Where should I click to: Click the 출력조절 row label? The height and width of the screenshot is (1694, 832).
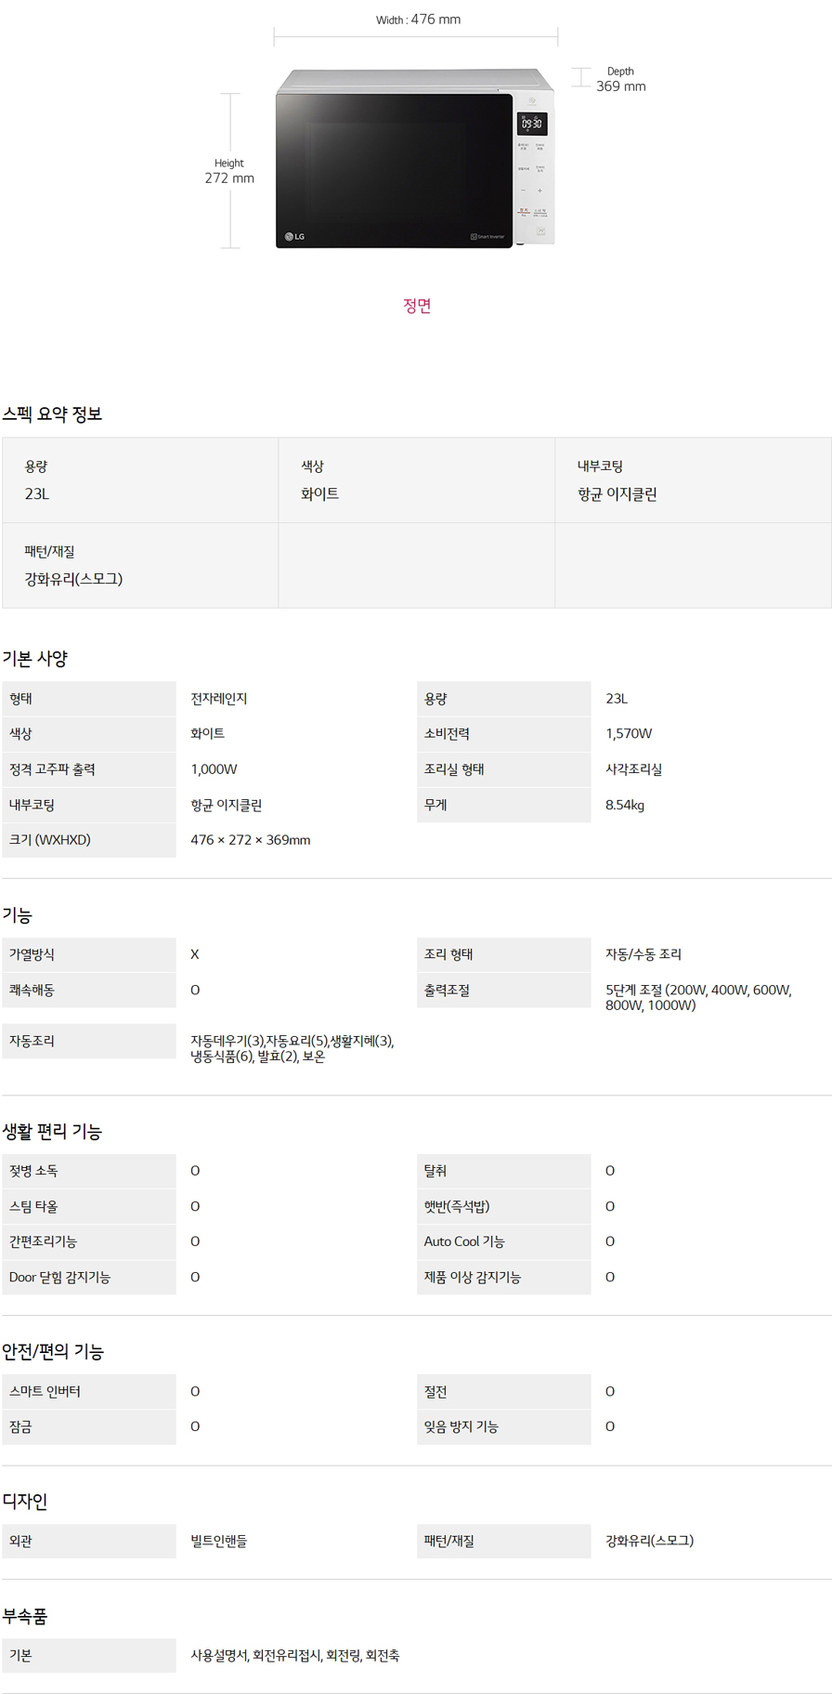tap(447, 991)
